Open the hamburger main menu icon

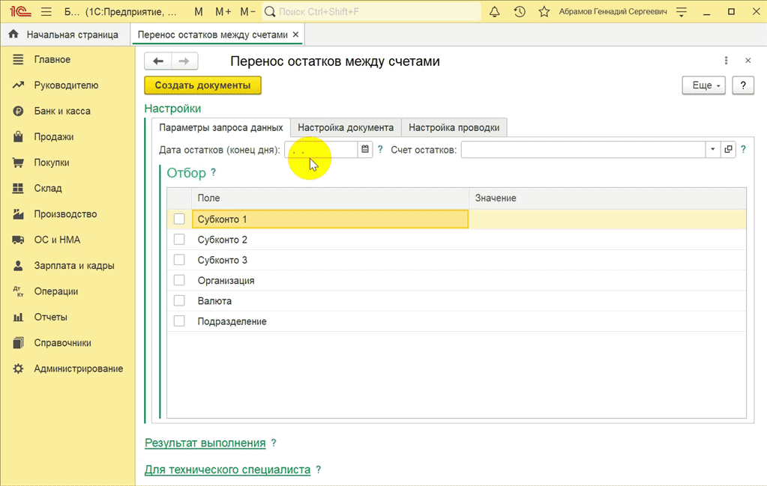coord(45,12)
